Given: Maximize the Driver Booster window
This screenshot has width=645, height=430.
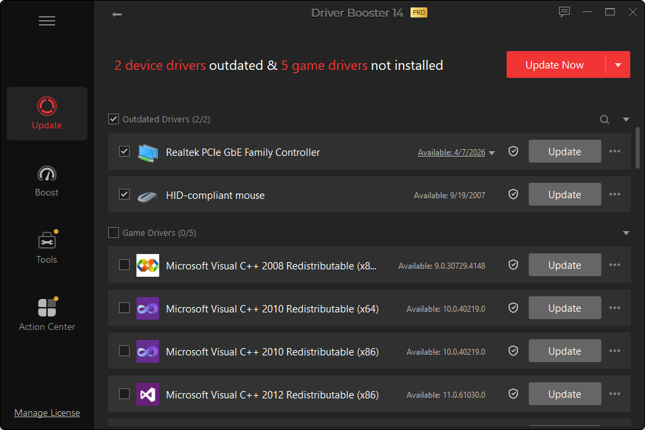Looking at the screenshot, I should coord(609,12).
